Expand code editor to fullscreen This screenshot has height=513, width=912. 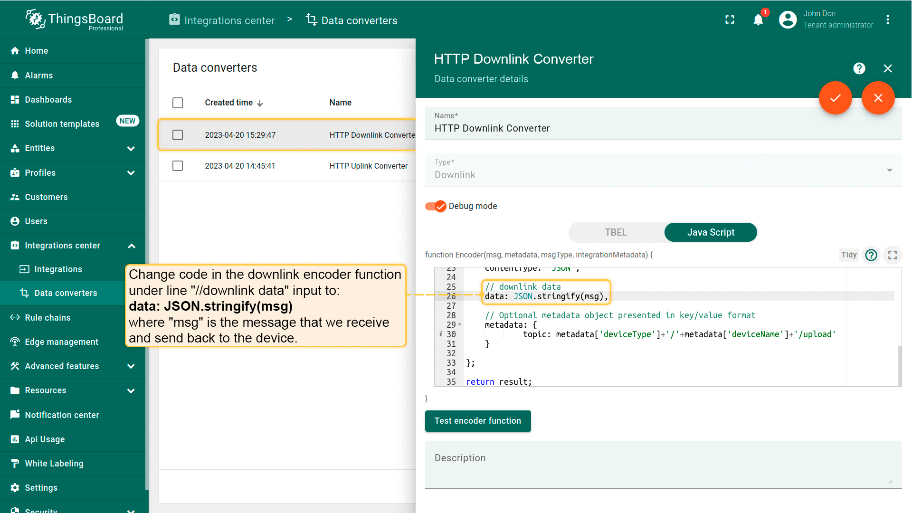[893, 255]
